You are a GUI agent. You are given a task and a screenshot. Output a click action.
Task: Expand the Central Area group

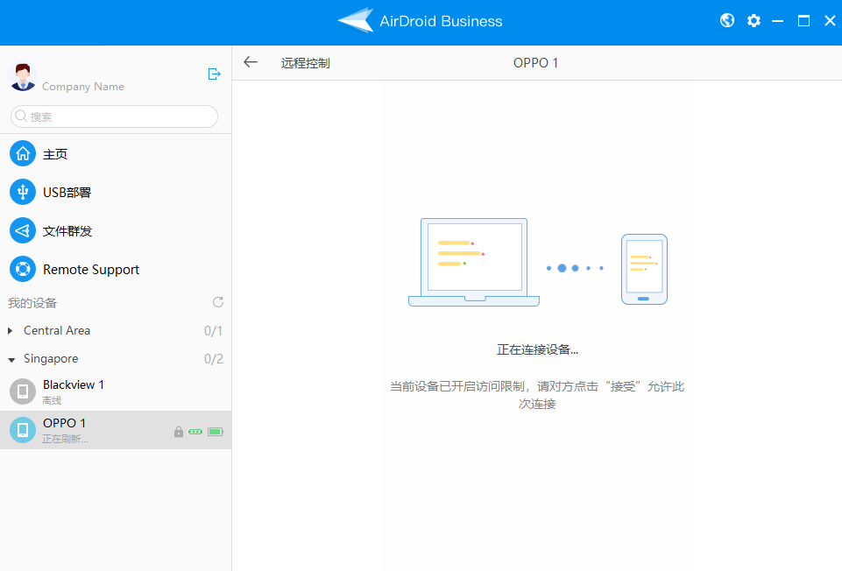[10, 331]
